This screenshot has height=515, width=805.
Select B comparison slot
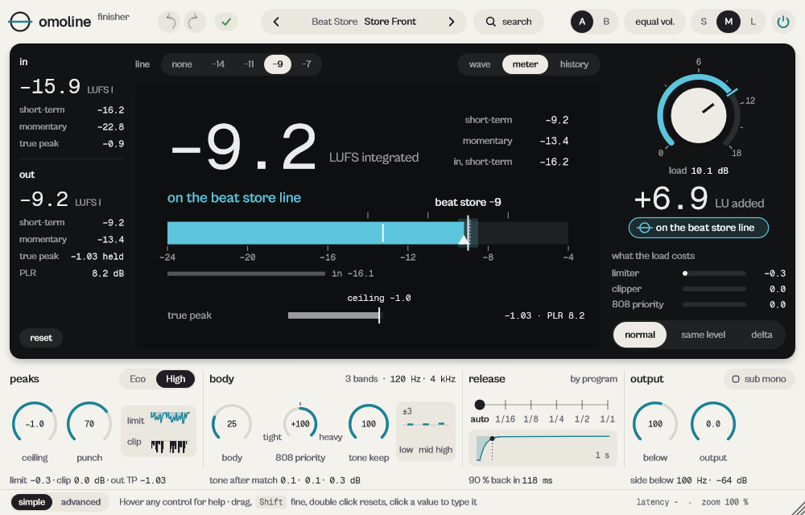point(606,22)
